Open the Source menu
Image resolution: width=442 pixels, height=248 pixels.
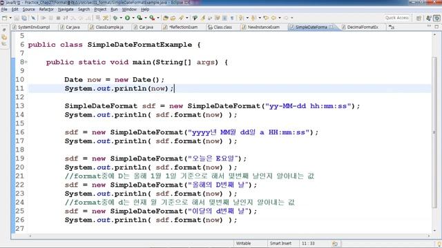tap(29, 9)
